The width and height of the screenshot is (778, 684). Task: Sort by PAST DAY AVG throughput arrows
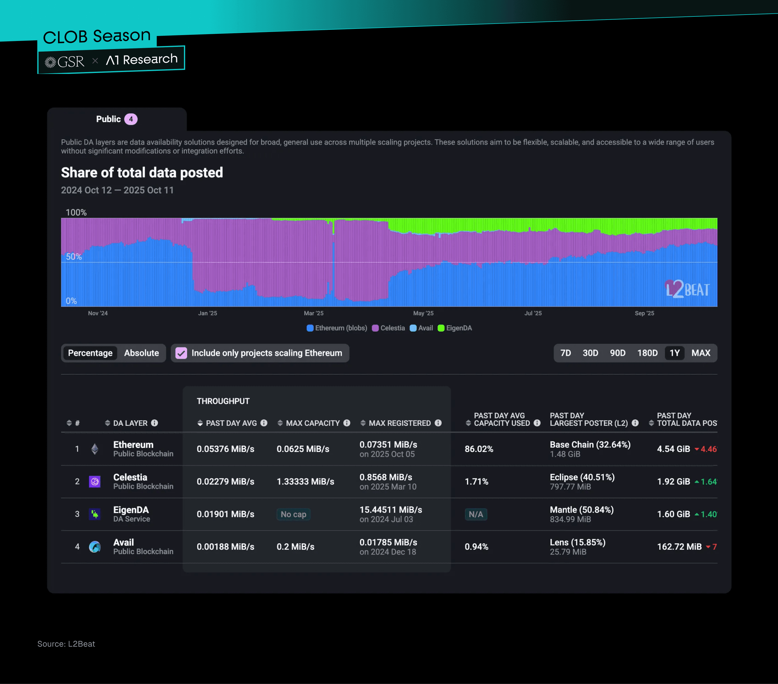pyautogui.click(x=200, y=423)
